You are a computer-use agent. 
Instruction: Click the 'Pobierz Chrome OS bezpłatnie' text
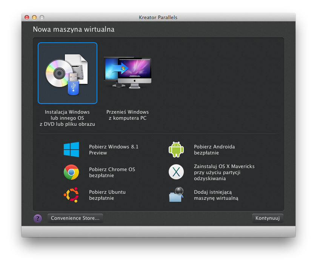click(112, 172)
